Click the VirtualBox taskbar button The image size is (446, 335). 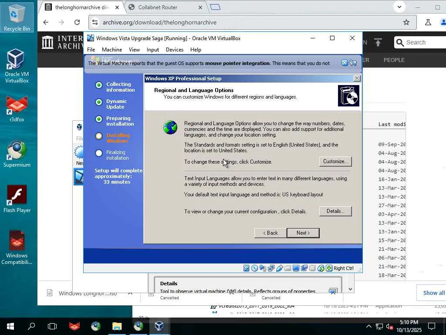[x=159, y=326]
